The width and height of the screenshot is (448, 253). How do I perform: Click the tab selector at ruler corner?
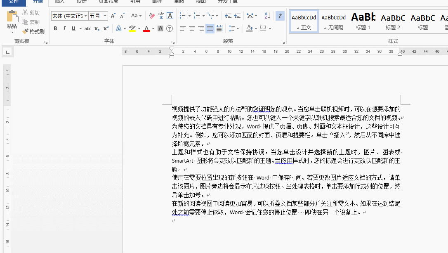coord(7,52)
